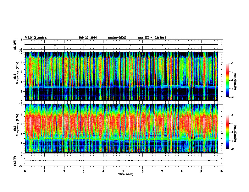Click the "-8" label on ch.2 colorbar
This screenshot has width=249, height=192.
[232, 132]
